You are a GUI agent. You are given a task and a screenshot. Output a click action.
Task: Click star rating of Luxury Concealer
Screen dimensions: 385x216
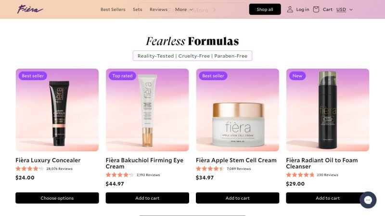click(x=30, y=168)
